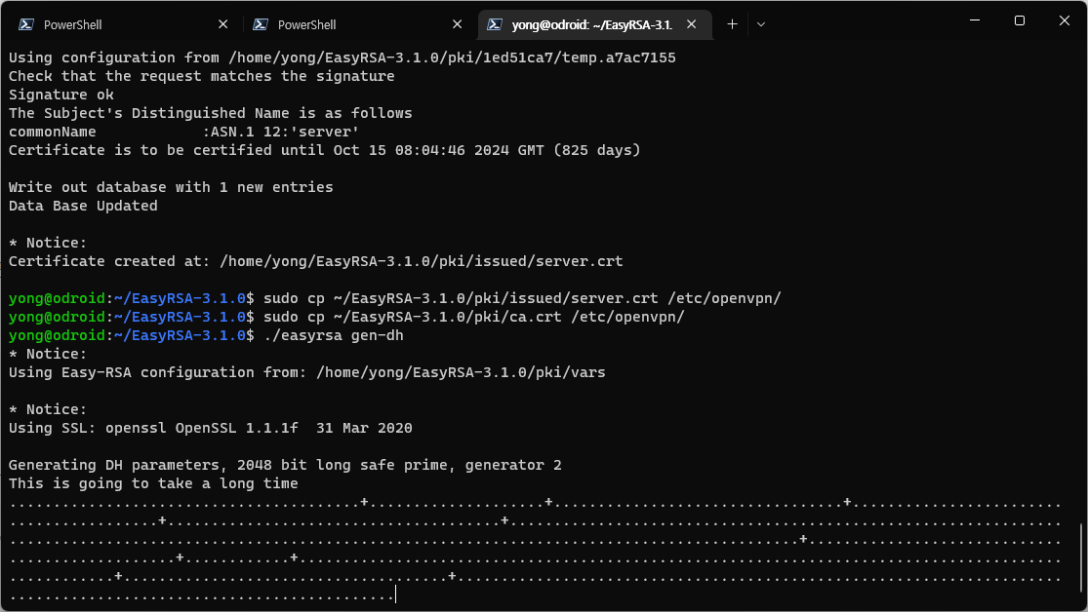
Task: Switch to the second PowerShell tab
Action: click(357, 24)
